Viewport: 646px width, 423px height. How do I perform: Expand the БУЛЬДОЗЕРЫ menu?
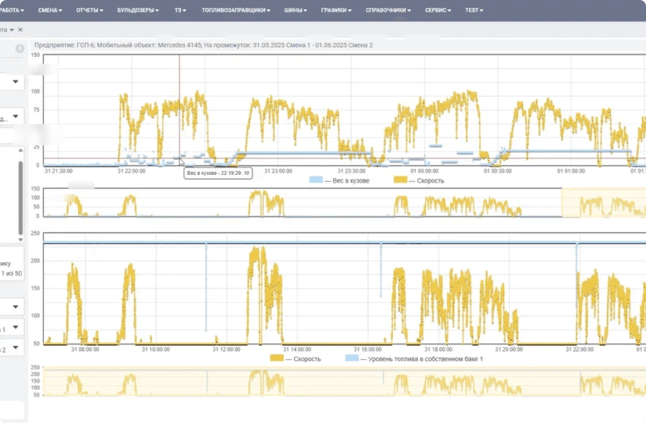[137, 10]
